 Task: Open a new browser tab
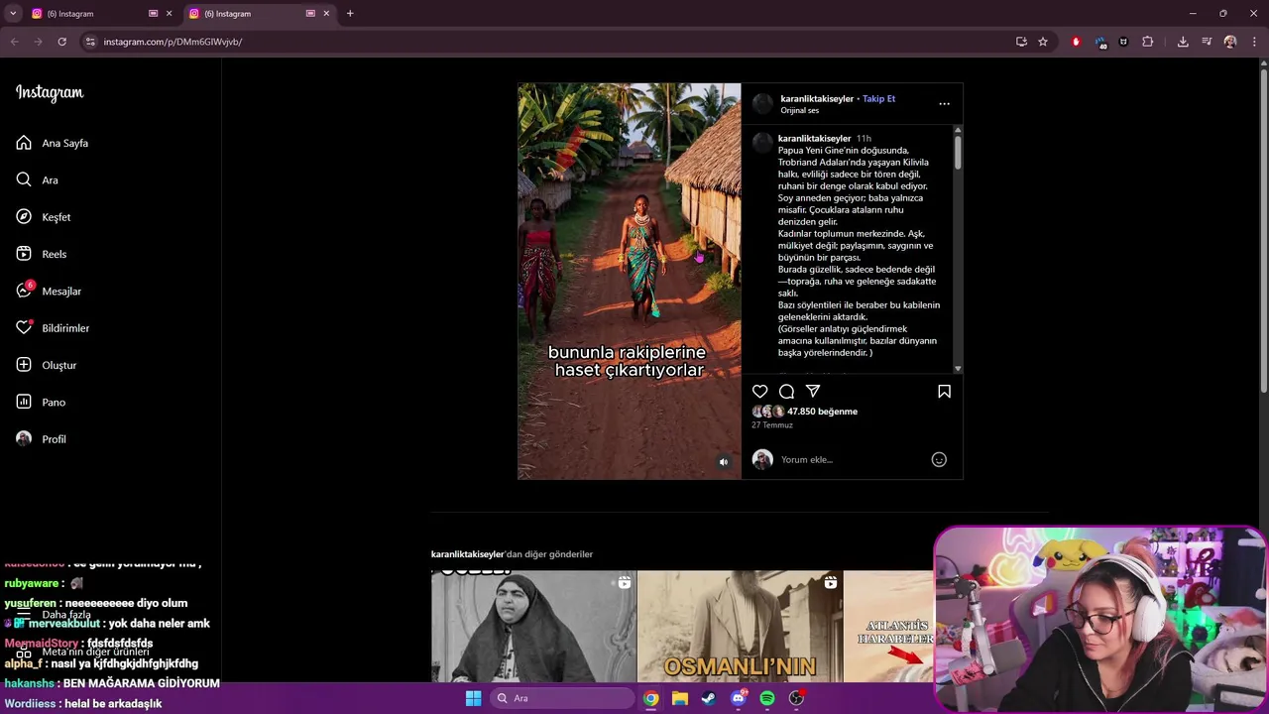(350, 14)
